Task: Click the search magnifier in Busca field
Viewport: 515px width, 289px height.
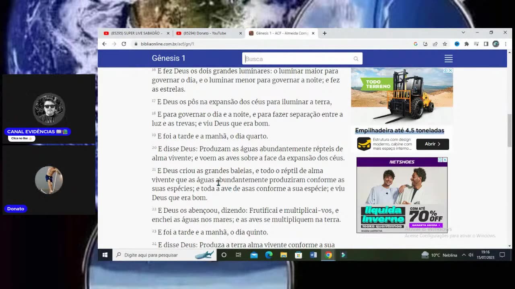Action: pos(356,59)
